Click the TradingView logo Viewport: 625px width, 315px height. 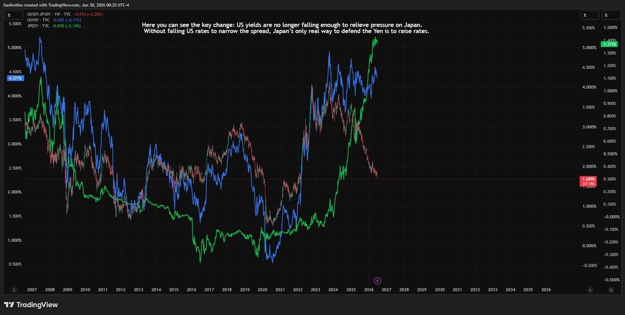pyautogui.click(x=31, y=305)
